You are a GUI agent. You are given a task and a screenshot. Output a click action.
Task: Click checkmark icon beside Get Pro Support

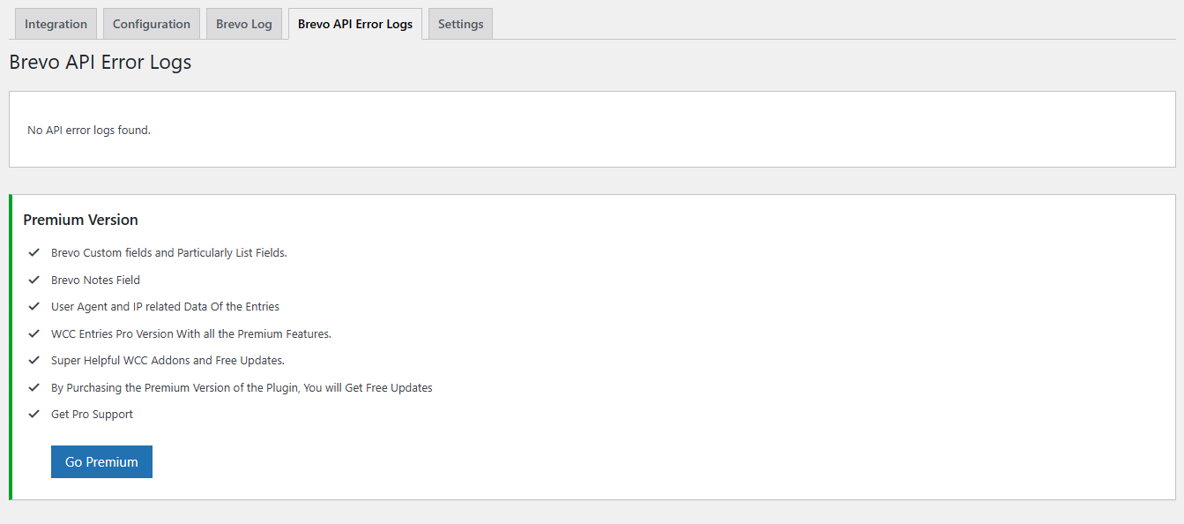[34, 415]
